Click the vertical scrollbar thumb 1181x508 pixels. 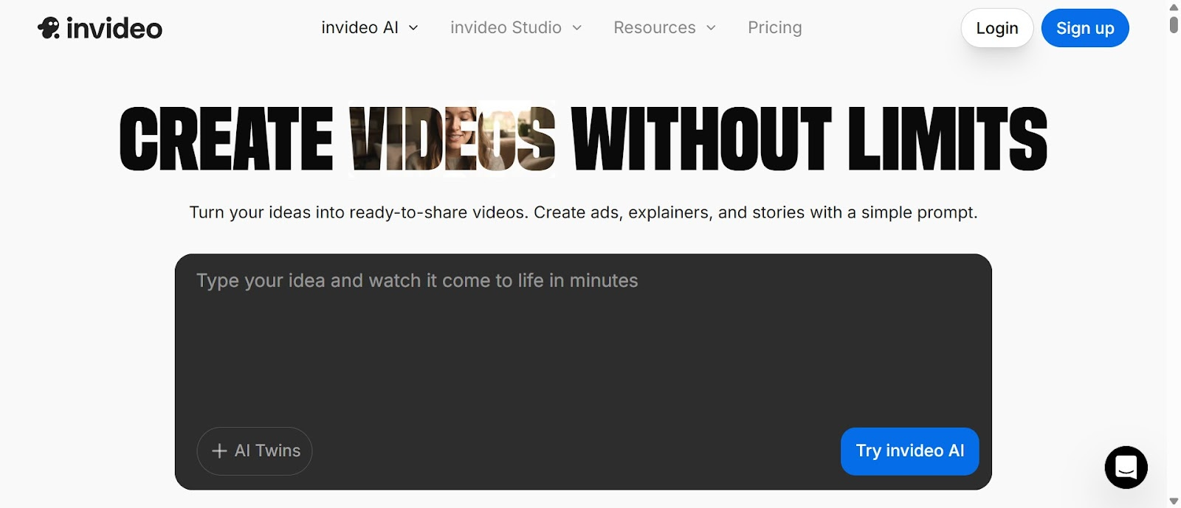(1174, 24)
